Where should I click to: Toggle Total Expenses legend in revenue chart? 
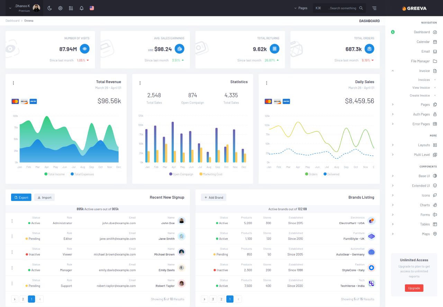pyautogui.click(x=82, y=174)
